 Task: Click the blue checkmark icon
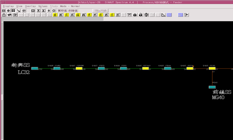(180, 15)
